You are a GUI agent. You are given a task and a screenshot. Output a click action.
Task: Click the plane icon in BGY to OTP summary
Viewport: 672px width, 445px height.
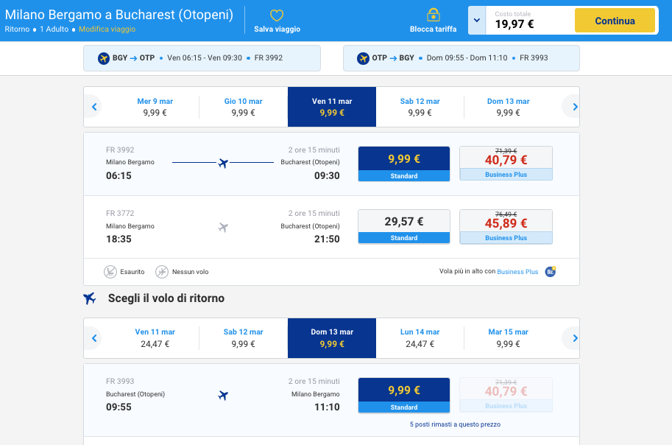(103, 57)
